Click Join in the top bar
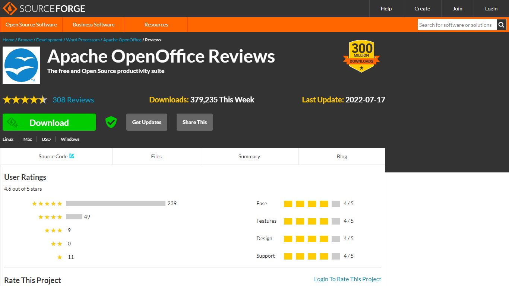Image resolution: width=509 pixels, height=286 pixels. coord(458,9)
